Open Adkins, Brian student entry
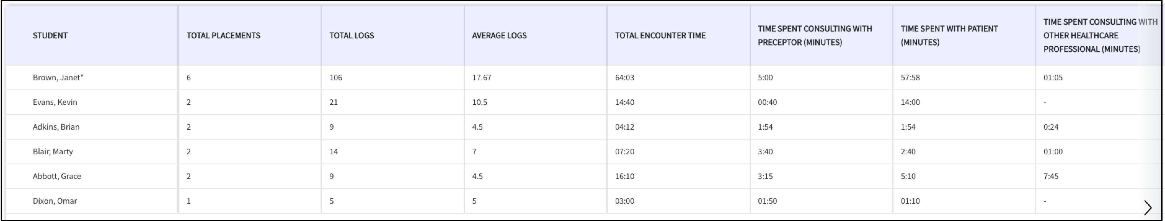The image size is (1165, 221). (56, 127)
